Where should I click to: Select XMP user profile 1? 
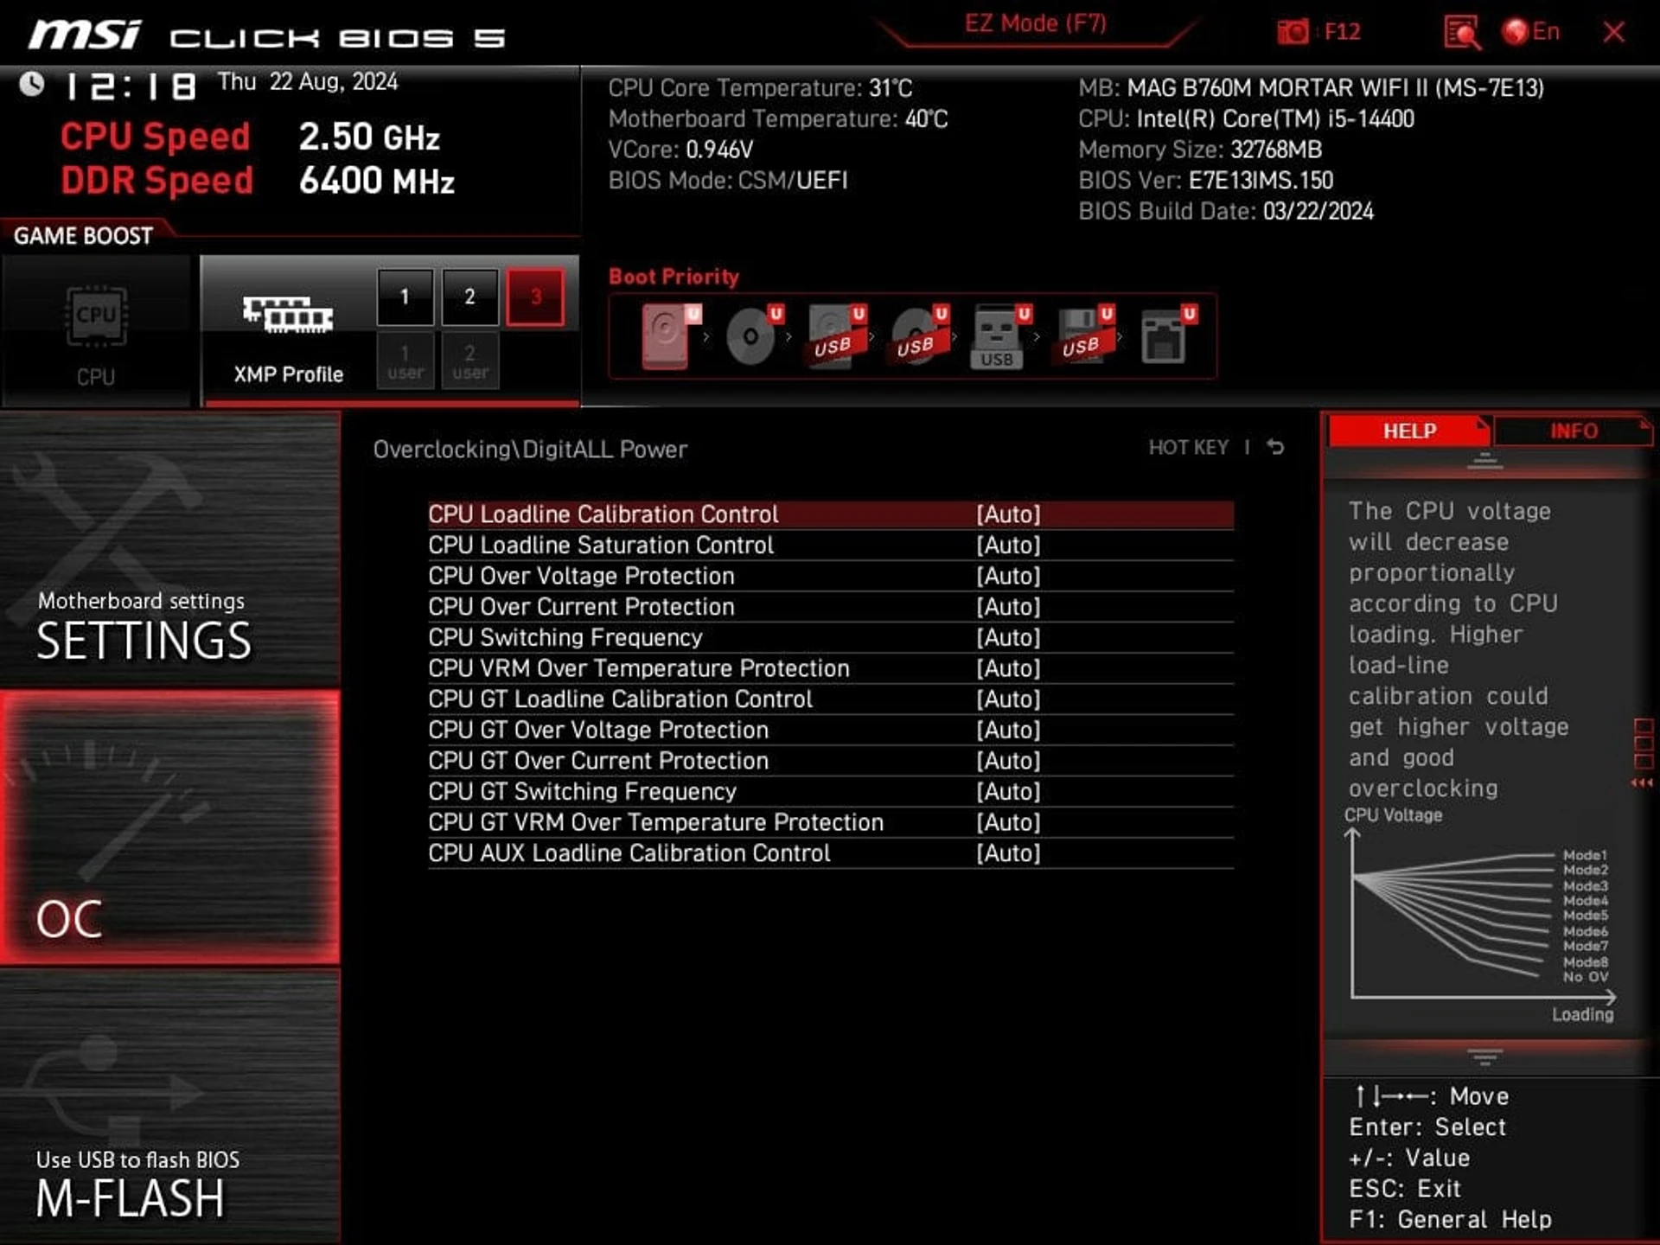pos(405,361)
